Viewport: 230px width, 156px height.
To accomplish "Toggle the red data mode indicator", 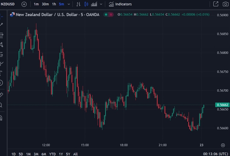I will [111, 15].
